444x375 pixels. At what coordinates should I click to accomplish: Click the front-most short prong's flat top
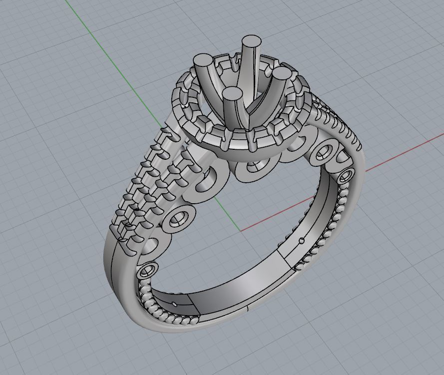tap(232, 94)
